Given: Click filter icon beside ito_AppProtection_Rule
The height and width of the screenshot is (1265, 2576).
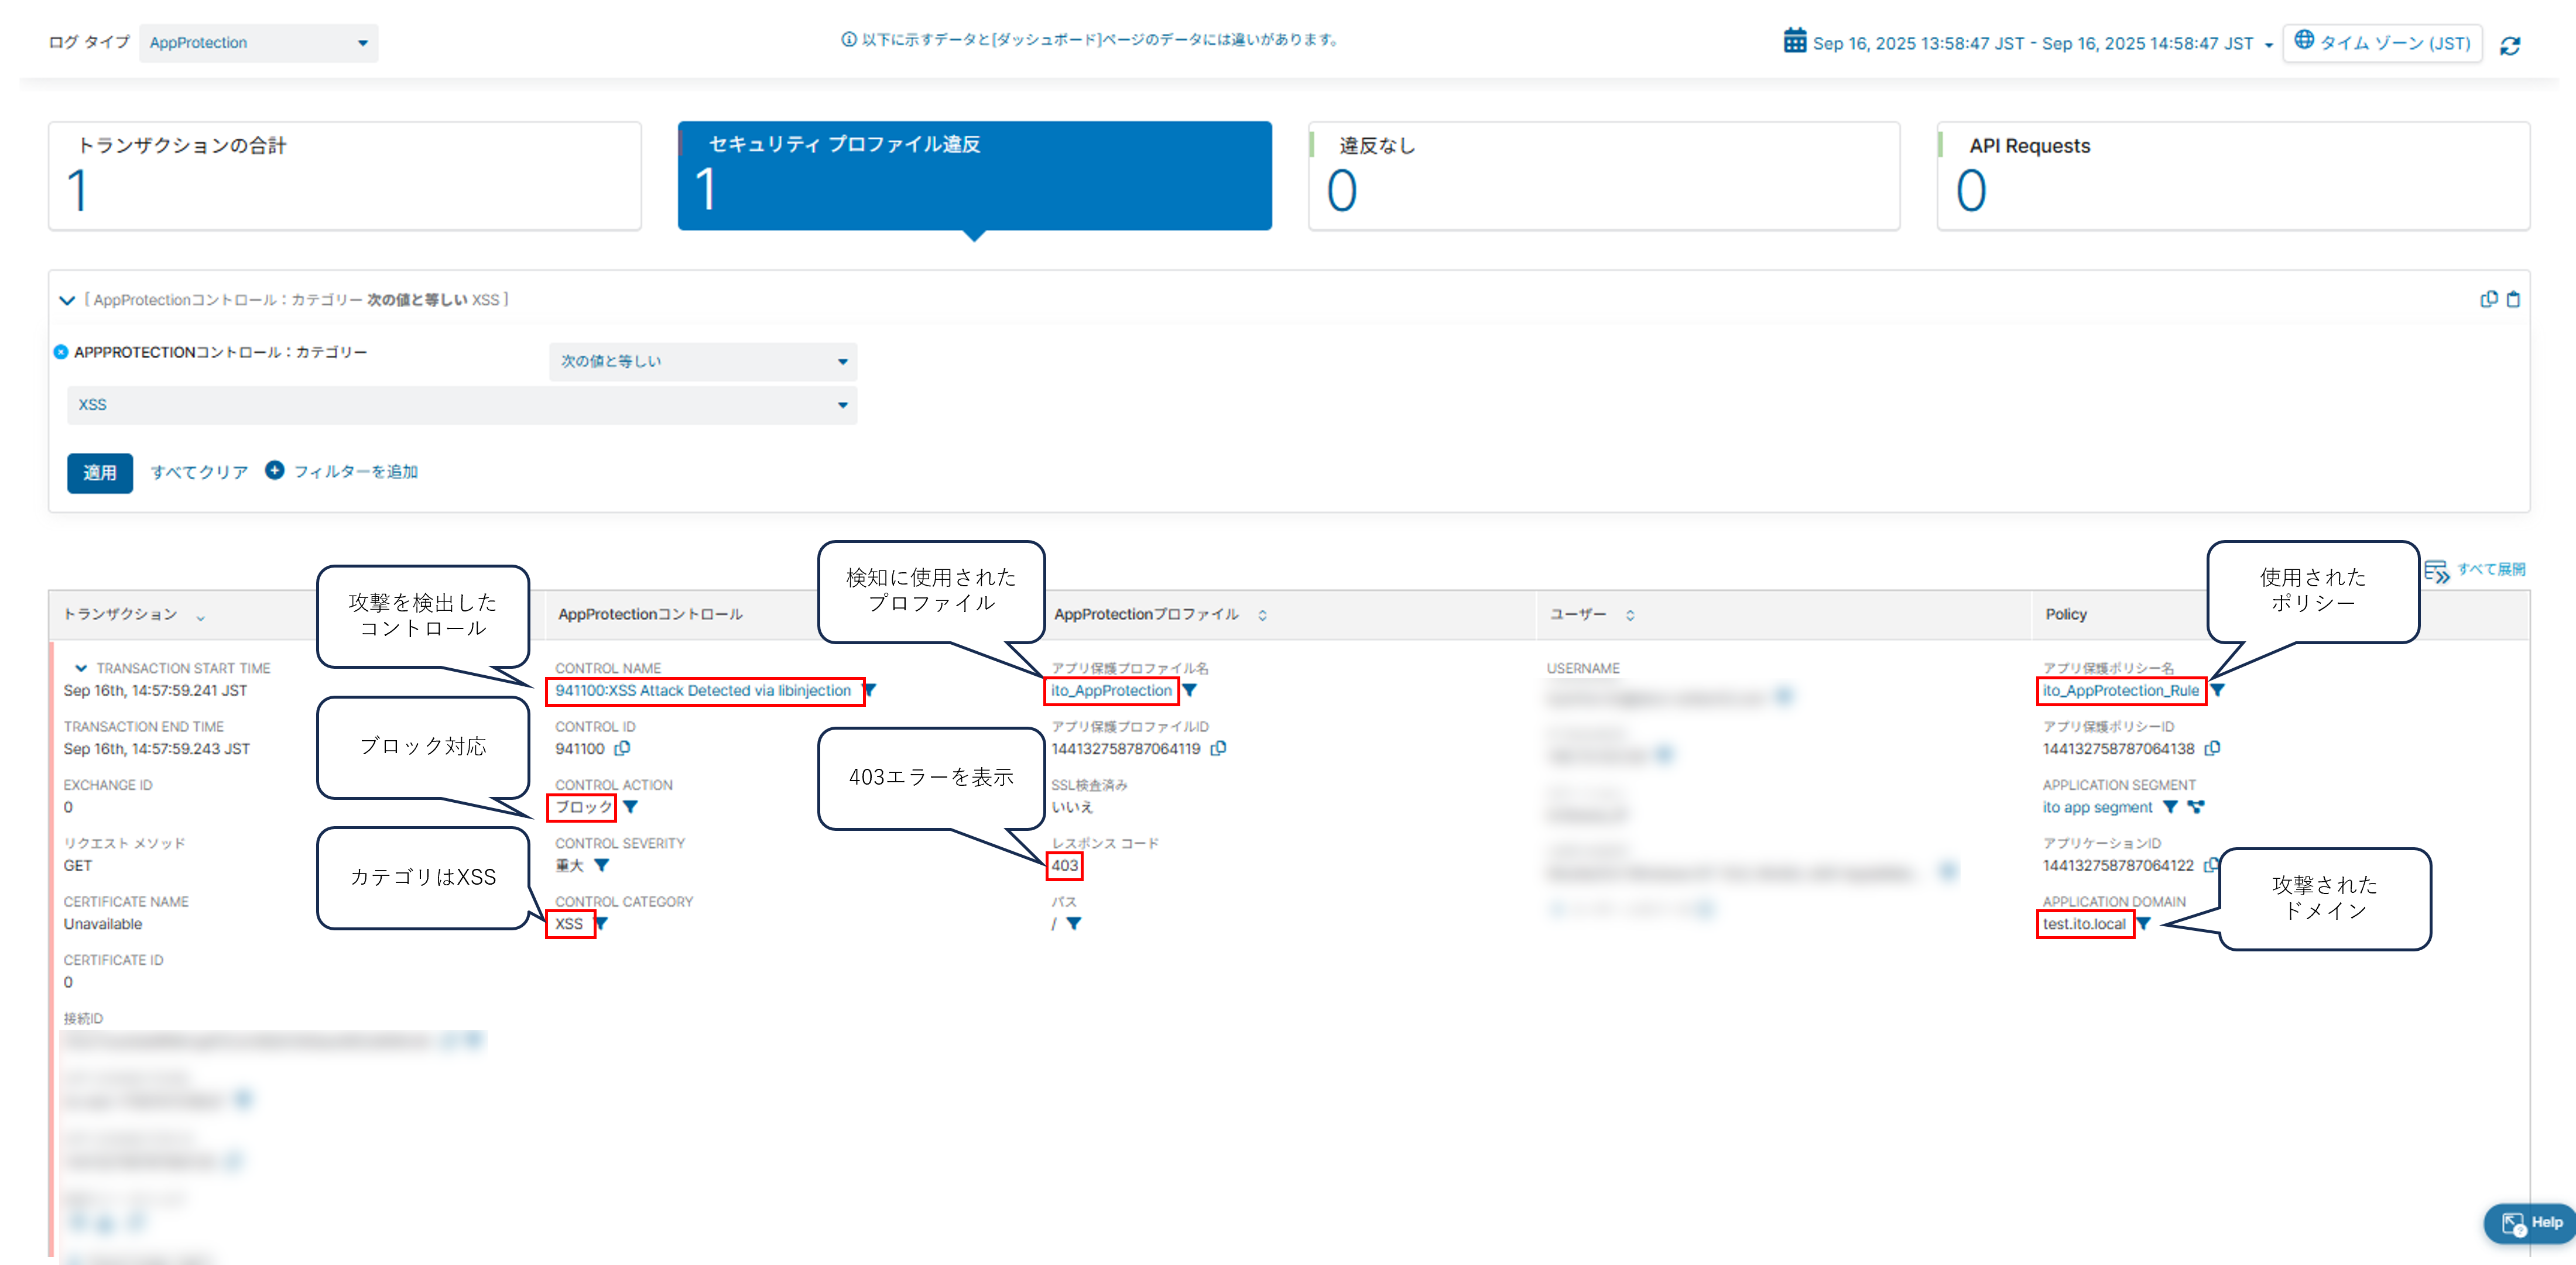Looking at the screenshot, I should click(x=2218, y=689).
